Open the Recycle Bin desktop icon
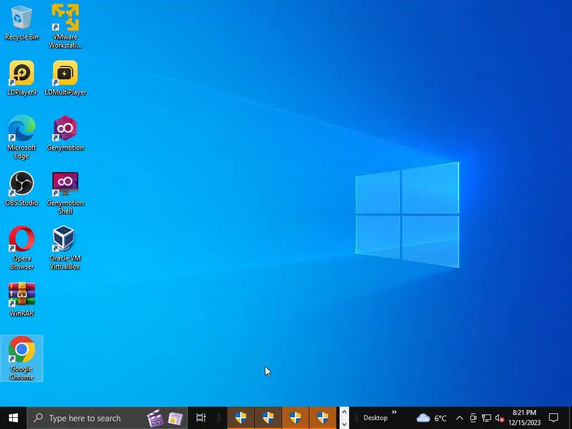Image resolution: width=572 pixels, height=429 pixels. tap(22, 22)
